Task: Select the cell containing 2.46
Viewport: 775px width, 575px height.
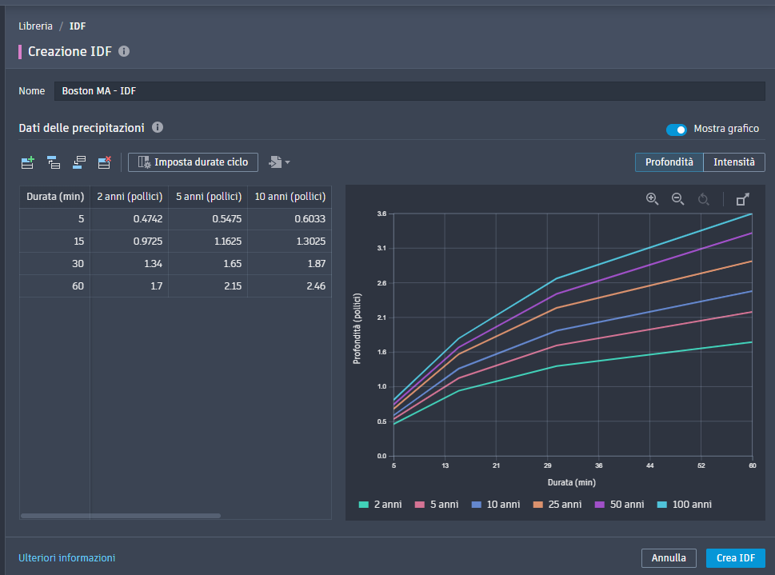Action: 290,286
